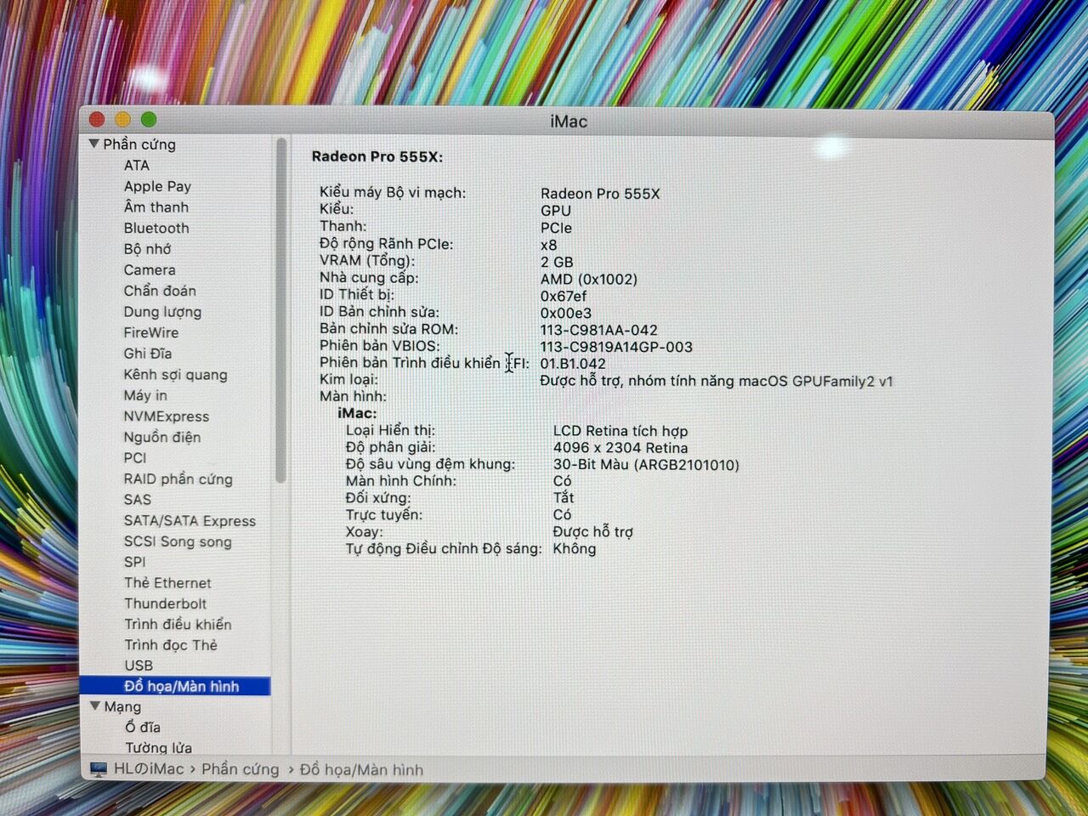Select Tường lửa under Mạng
The width and height of the screenshot is (1088, 816).
click(x=158, y=748)
